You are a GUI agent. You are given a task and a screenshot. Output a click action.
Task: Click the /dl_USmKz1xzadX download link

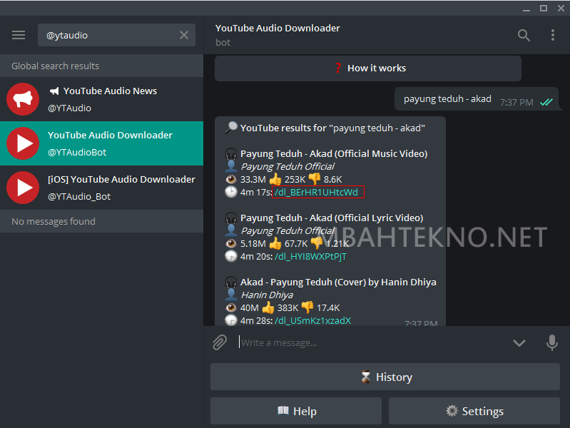(312, 320)
